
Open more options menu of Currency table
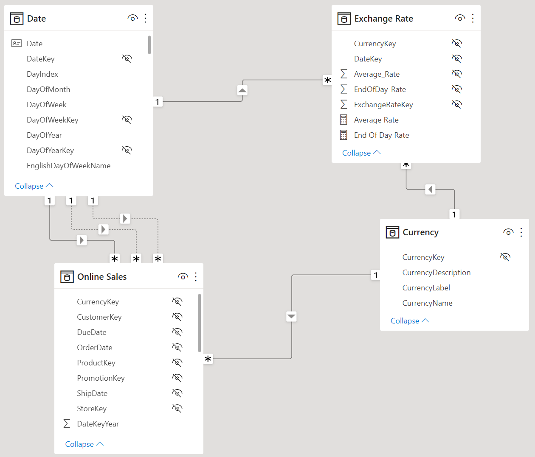coord(521,232)
